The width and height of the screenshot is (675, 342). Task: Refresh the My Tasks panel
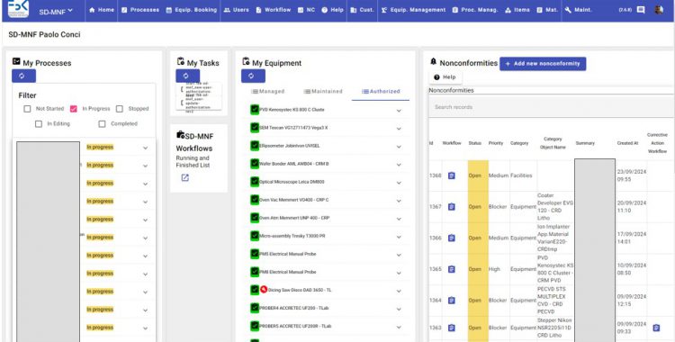(x=187, y=76)
